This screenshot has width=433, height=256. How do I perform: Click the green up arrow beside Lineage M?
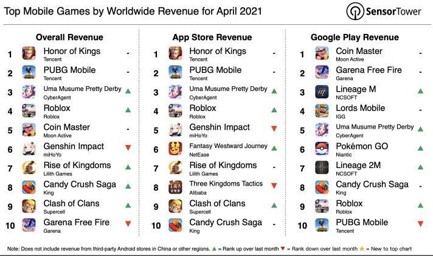[421, 91]
